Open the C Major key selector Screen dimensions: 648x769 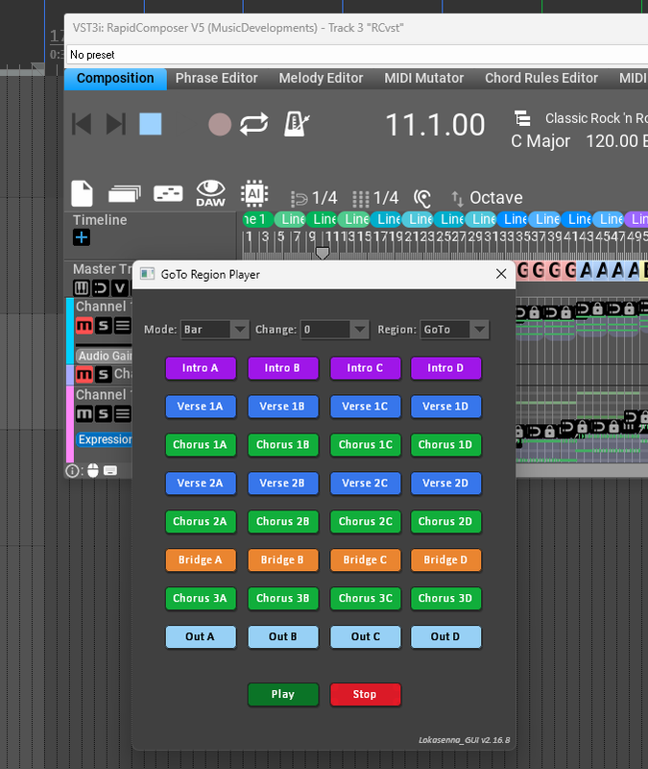[540, 141]
